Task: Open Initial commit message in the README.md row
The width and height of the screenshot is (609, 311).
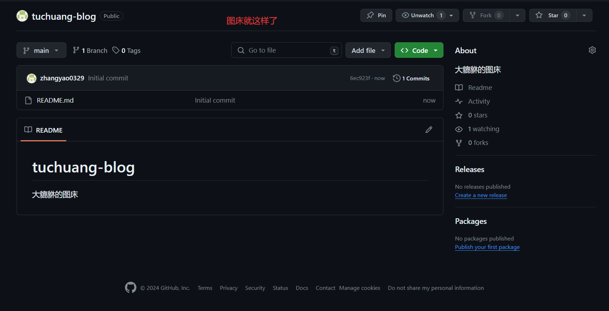Action: 215,100
